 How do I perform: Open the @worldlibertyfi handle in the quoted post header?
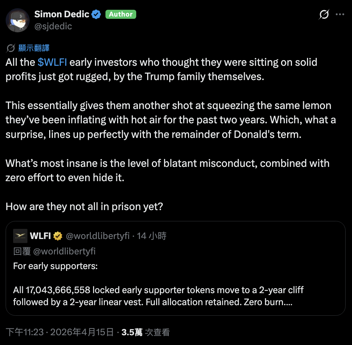tap(98, 236)
